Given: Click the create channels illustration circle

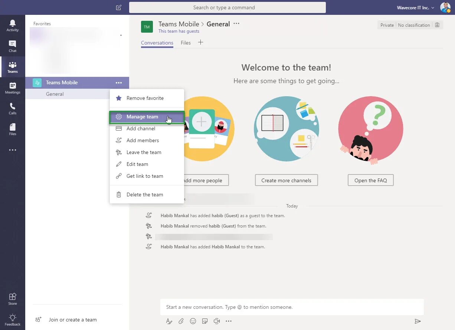Looking at the screenshot, I should pos(287,129).
